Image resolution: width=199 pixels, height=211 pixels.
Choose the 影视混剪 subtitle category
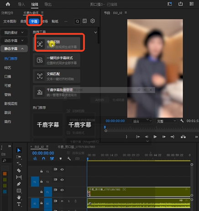coord(11,103)
